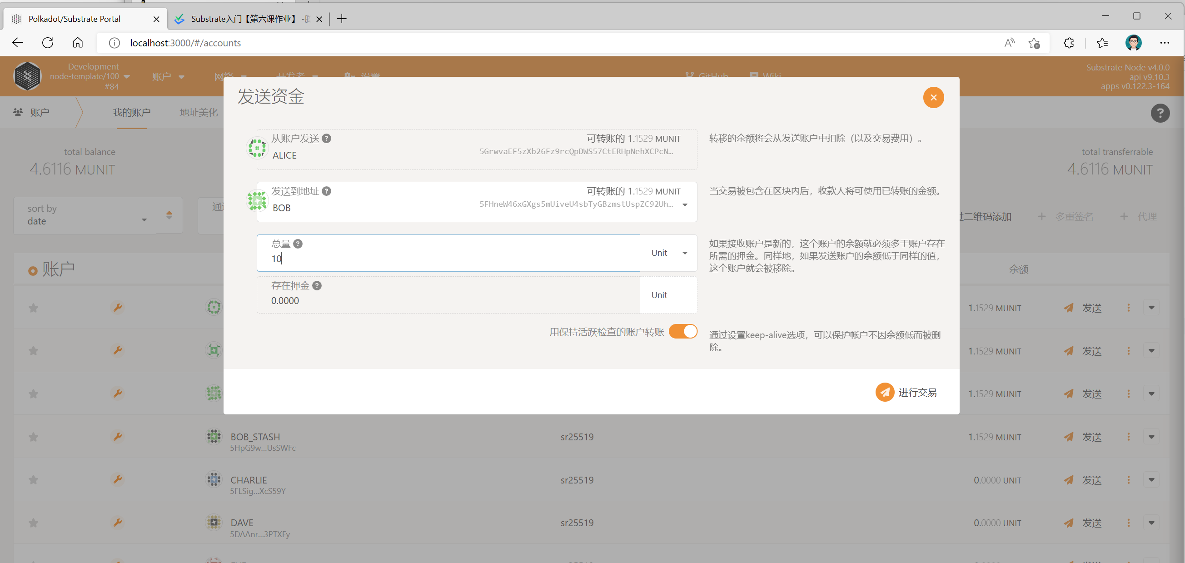Click the 进行交易 button

click(906, 392)
